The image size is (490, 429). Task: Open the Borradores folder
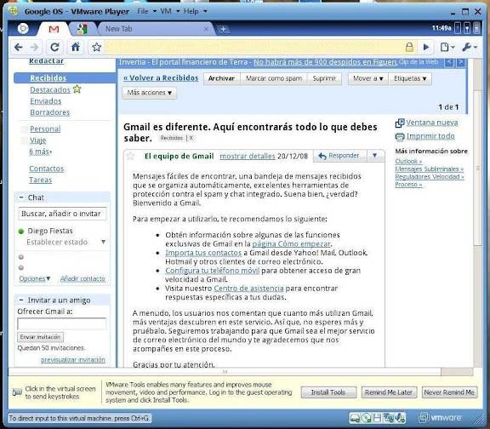click(50, 112)
